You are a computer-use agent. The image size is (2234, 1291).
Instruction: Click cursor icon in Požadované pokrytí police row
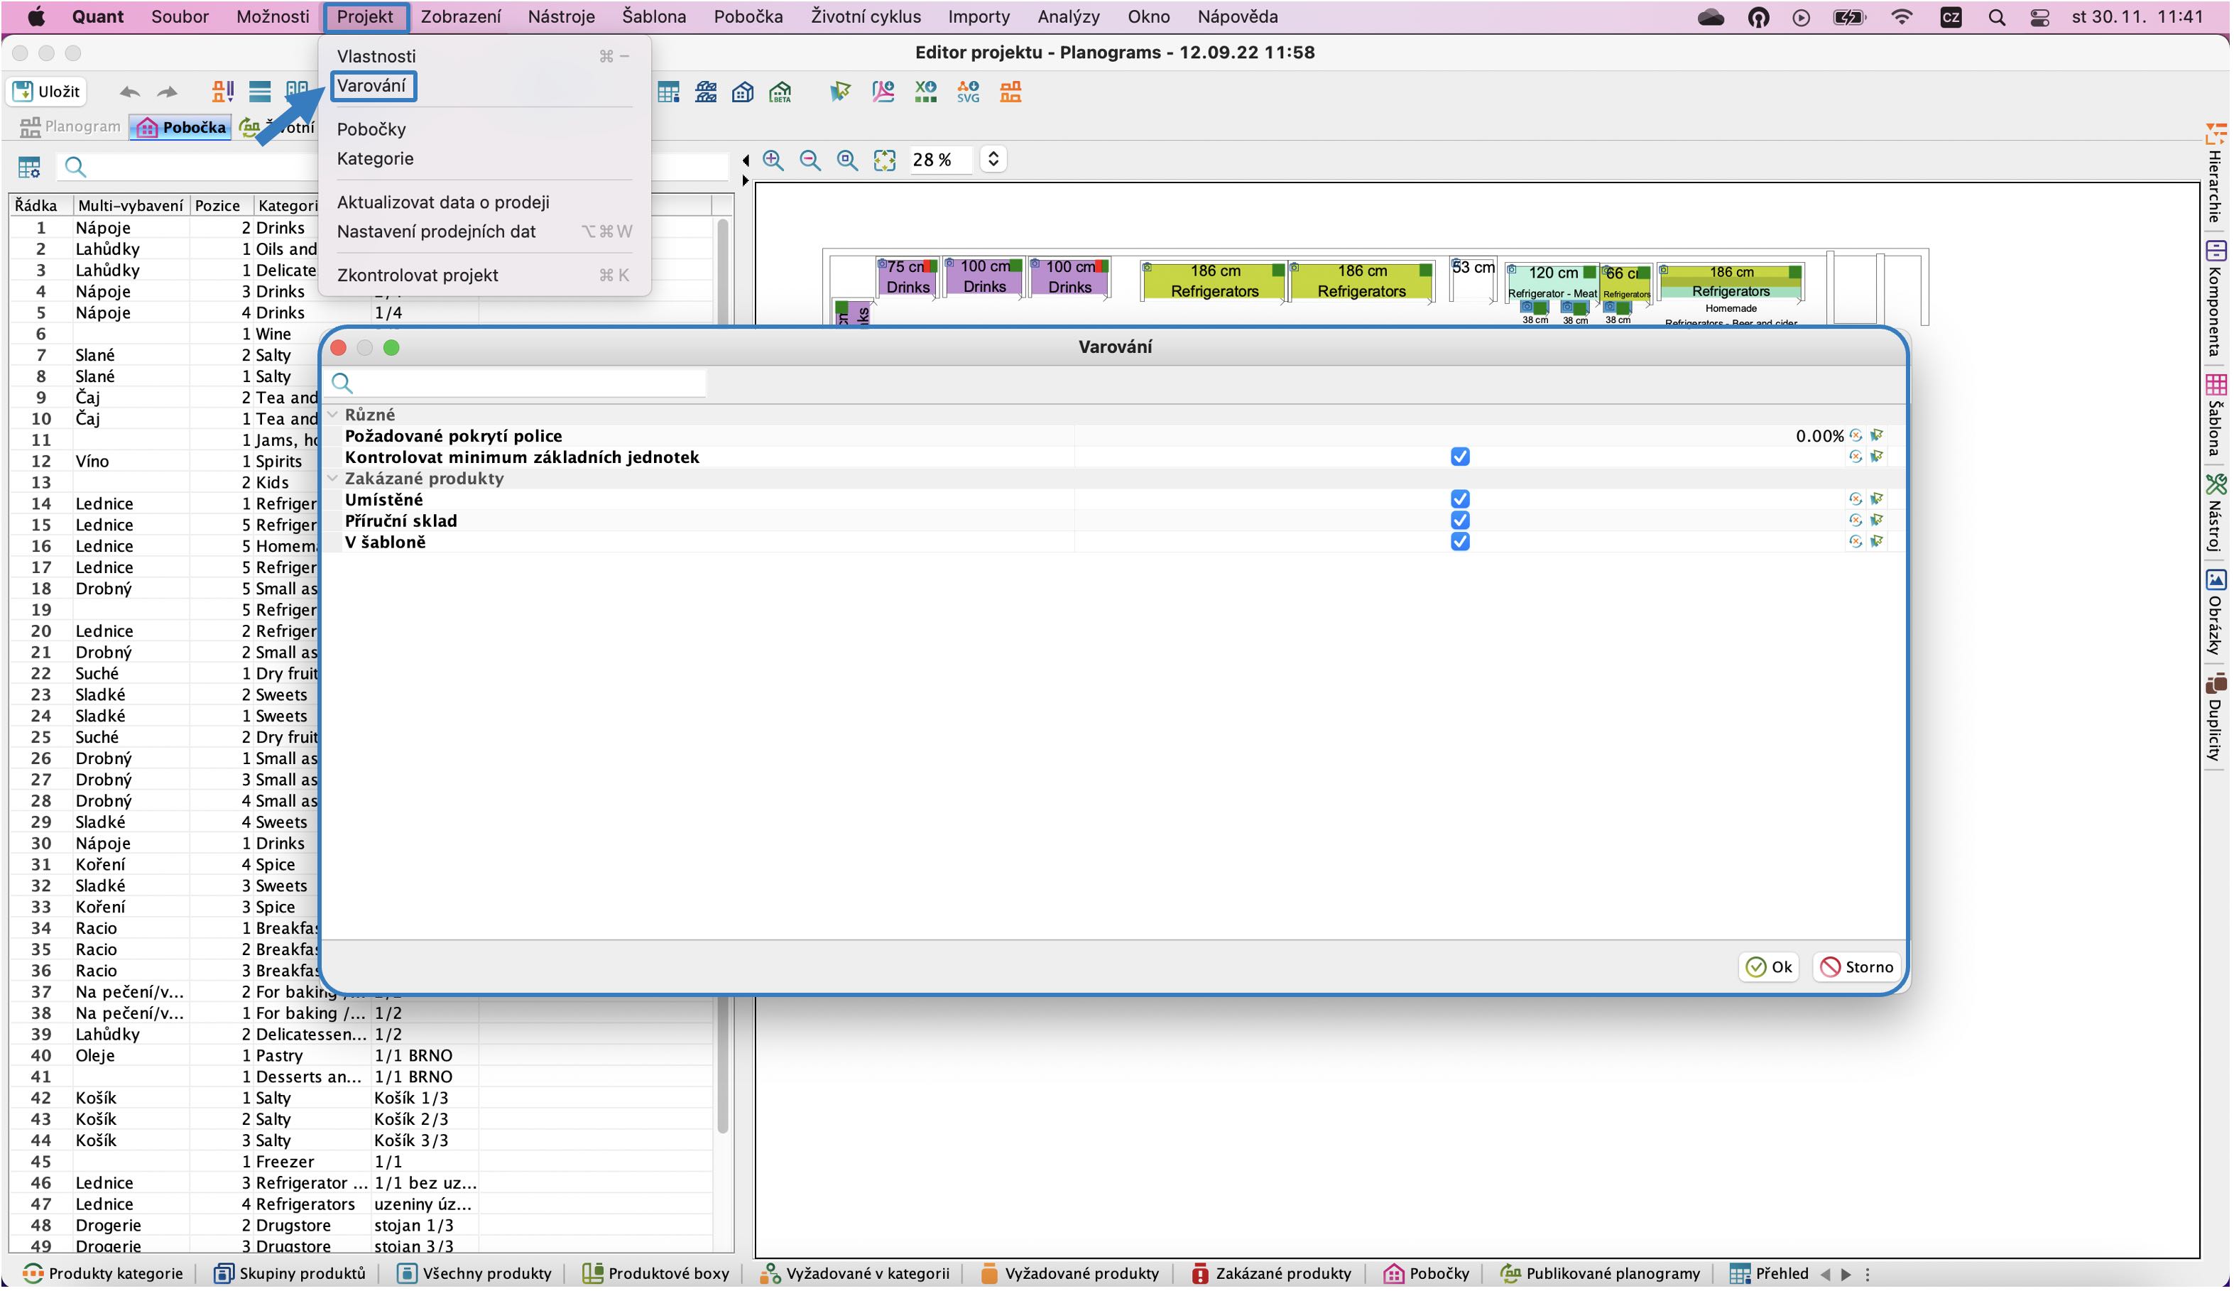[x=1877, y=435]
